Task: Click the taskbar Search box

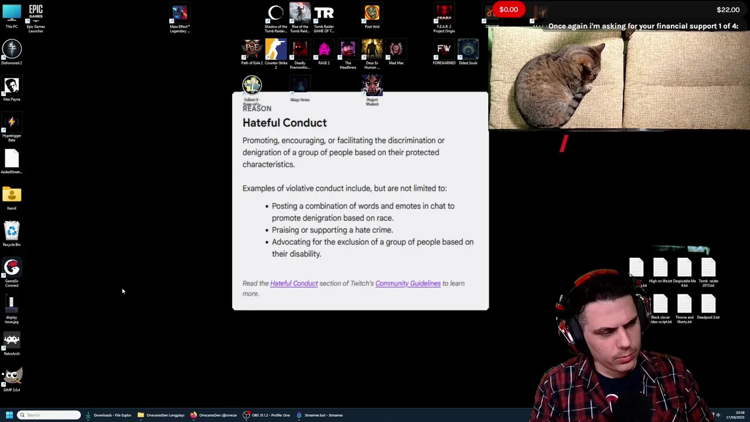Action: [x=49, y=415]
